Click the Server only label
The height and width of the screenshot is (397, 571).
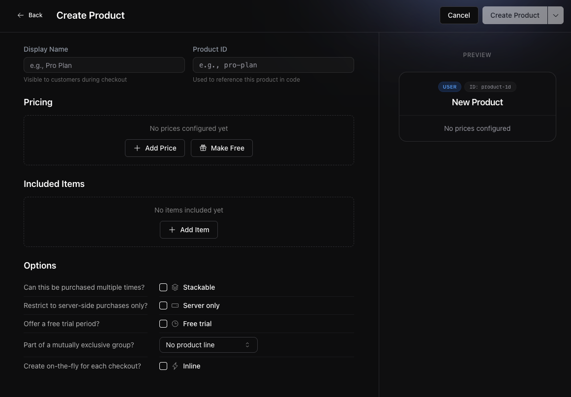[201, 305]
